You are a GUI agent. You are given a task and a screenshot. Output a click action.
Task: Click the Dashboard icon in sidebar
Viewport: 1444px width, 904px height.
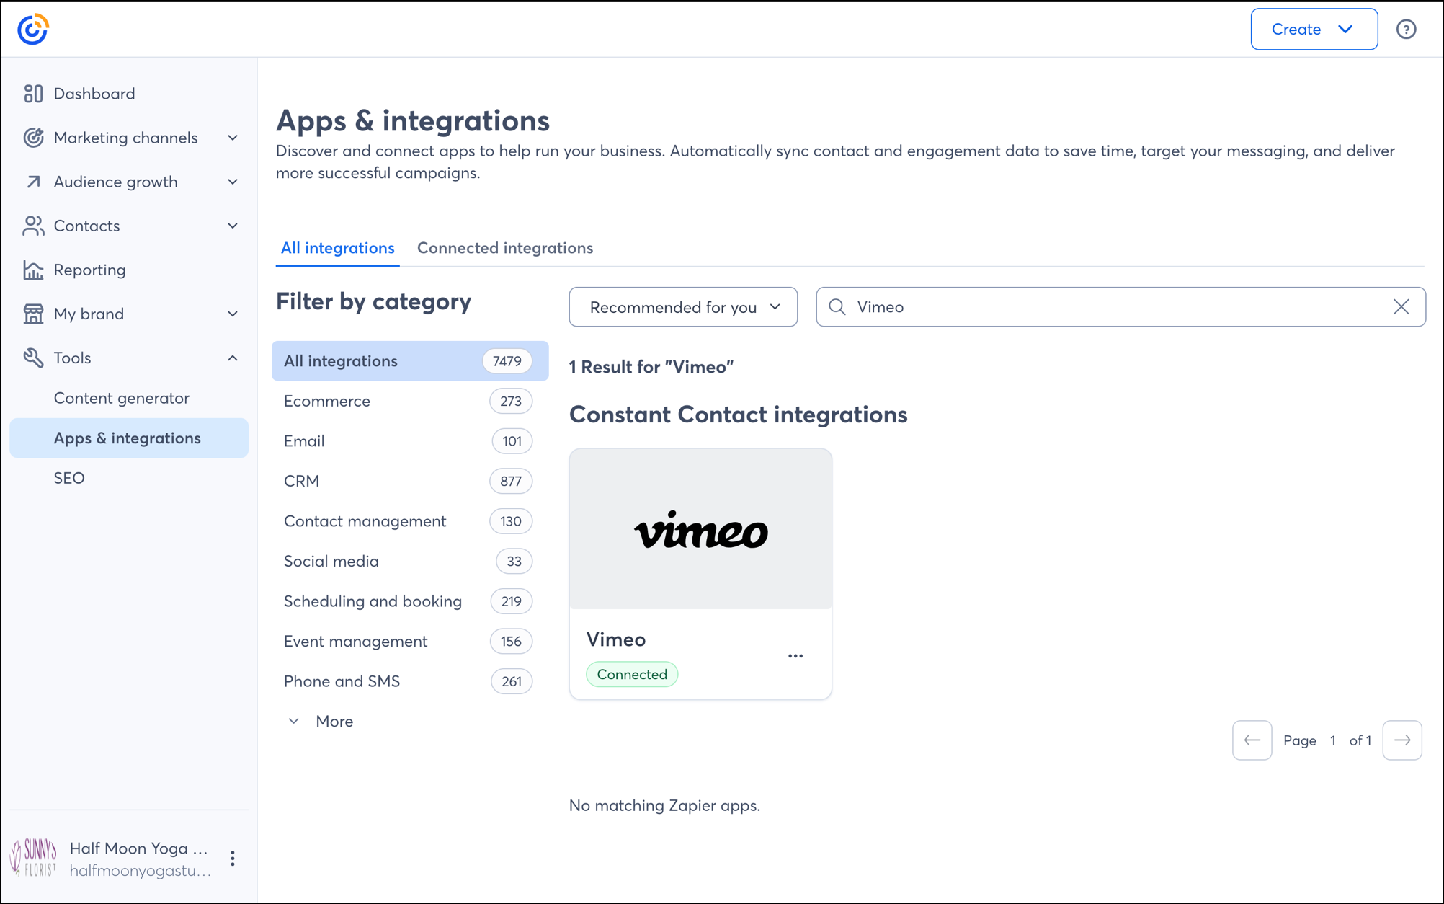pos(33,94)
